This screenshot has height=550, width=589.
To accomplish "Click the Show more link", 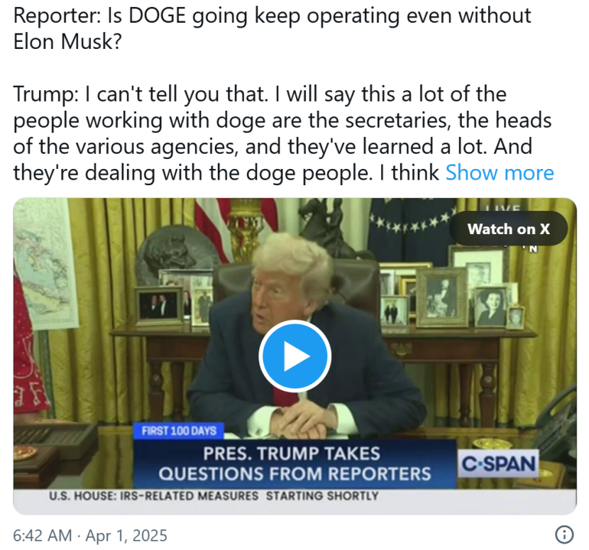I will pos(500,173).
